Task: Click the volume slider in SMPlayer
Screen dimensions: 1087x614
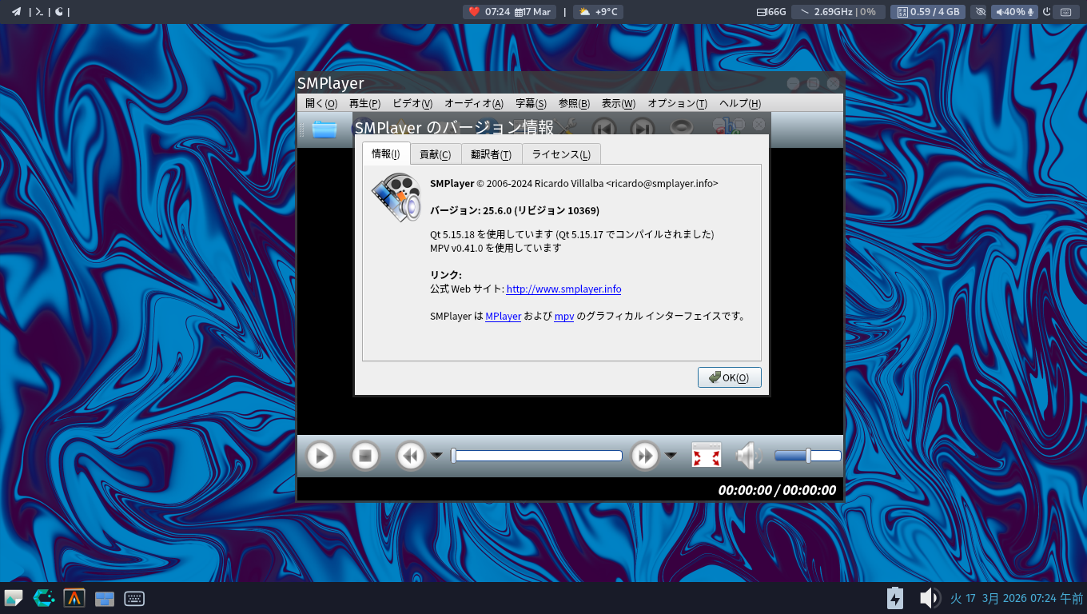Action: coord(808,456)
